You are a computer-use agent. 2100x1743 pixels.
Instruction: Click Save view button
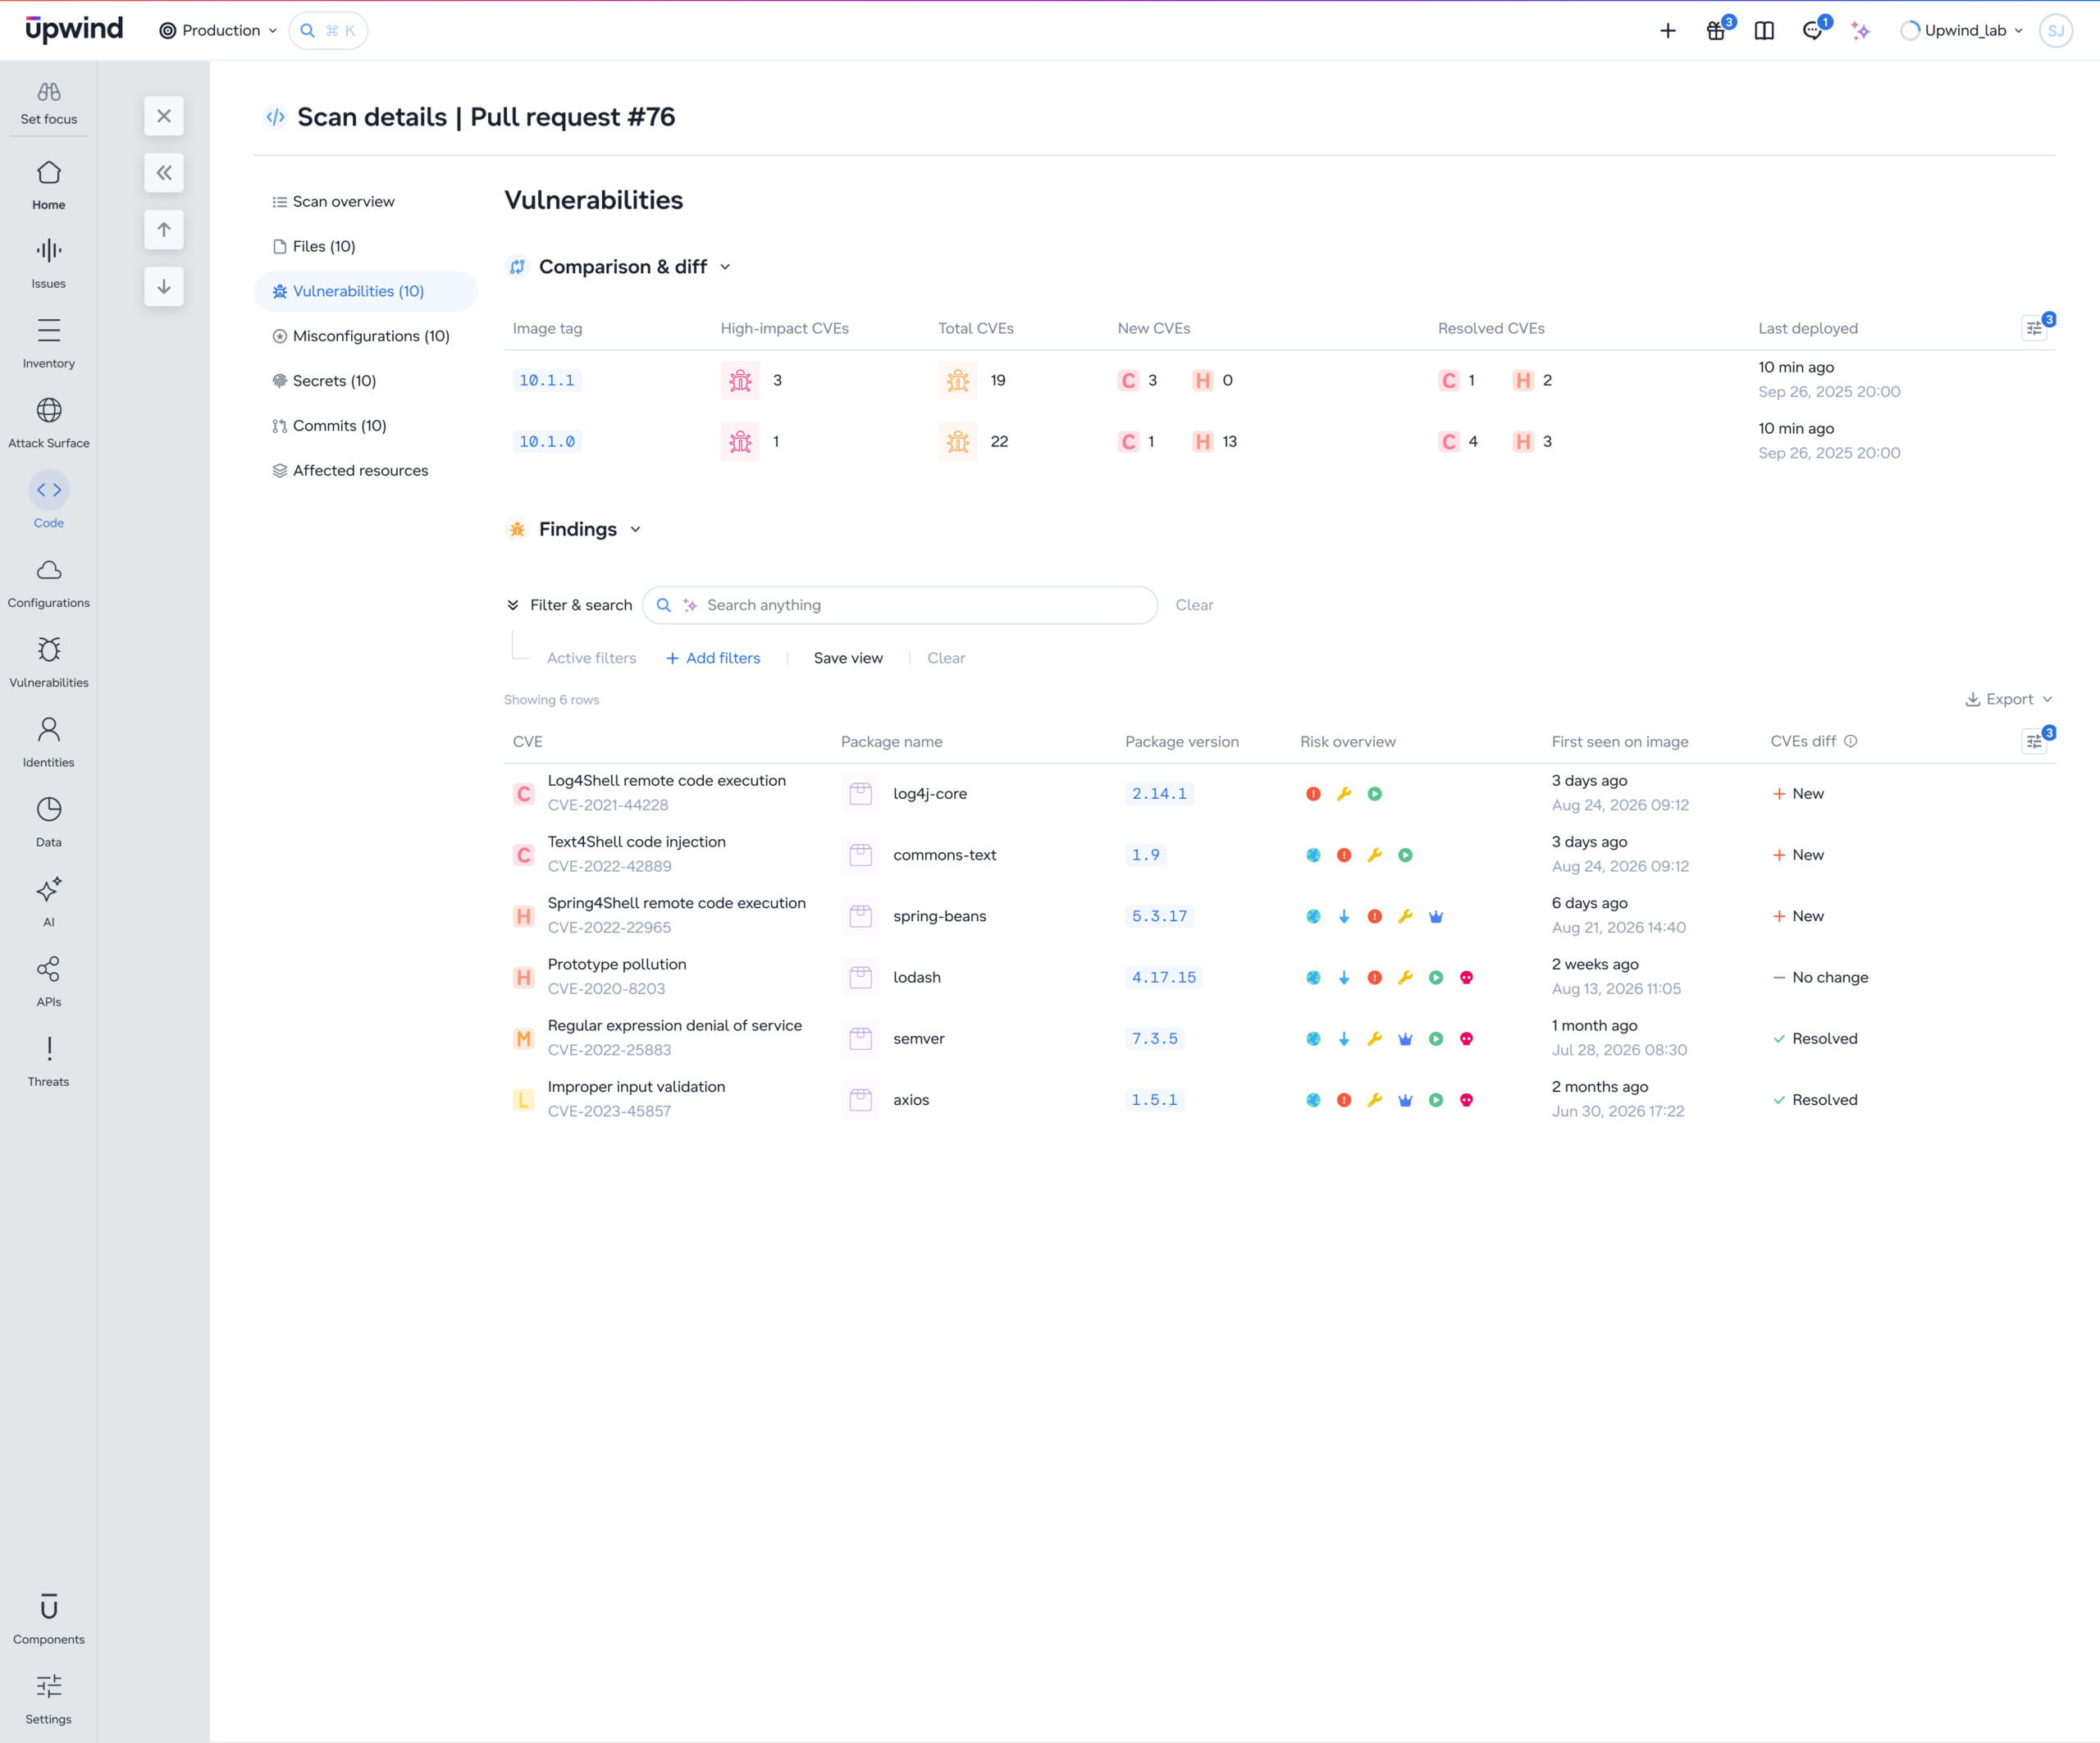[x=848, y=659]
